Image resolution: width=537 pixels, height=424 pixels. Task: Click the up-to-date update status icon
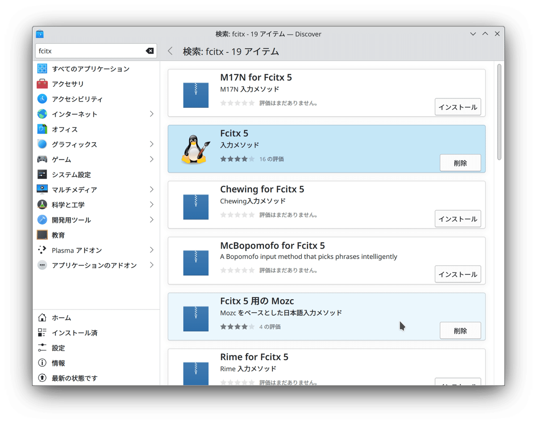click(x=42, y=378)
